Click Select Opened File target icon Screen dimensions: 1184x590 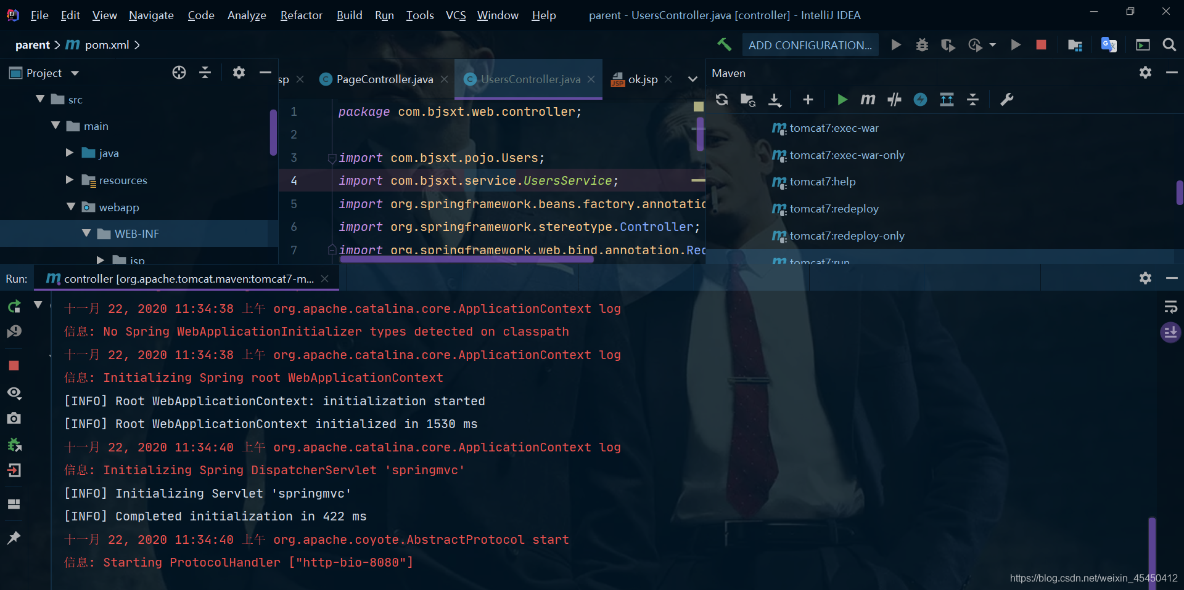coord(179,73)
